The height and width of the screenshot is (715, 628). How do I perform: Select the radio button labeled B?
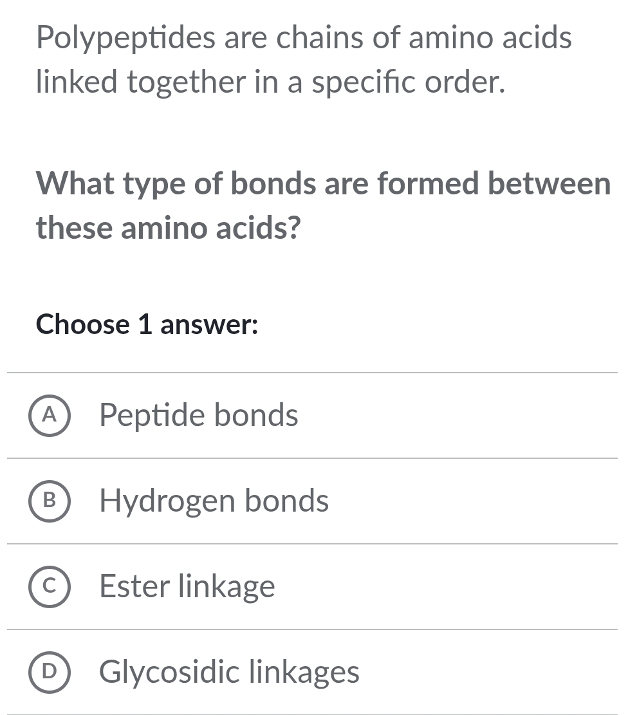49,502
